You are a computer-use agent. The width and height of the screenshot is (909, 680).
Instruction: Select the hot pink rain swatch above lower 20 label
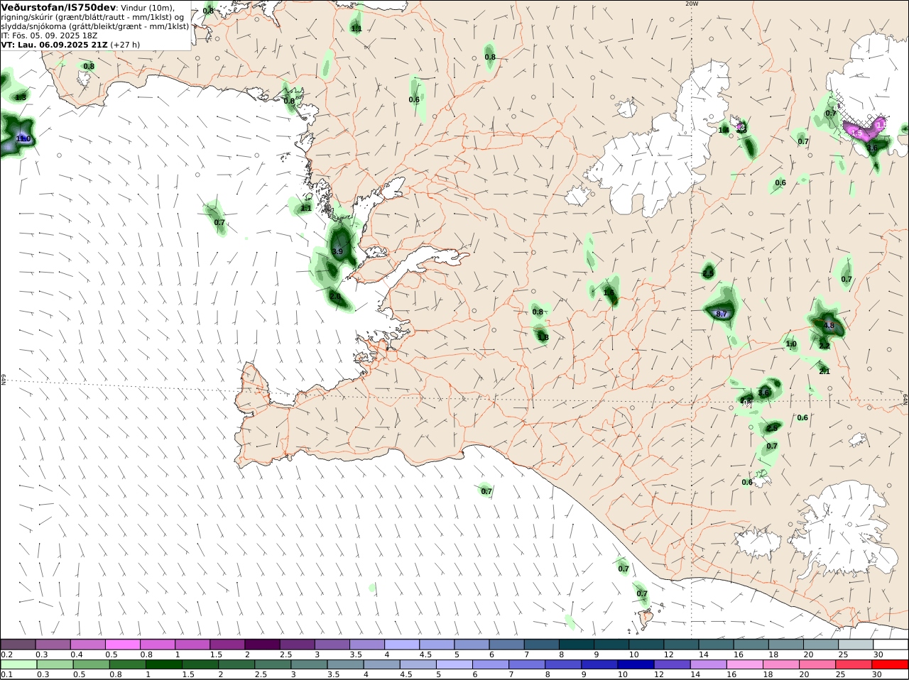[818, 664]
